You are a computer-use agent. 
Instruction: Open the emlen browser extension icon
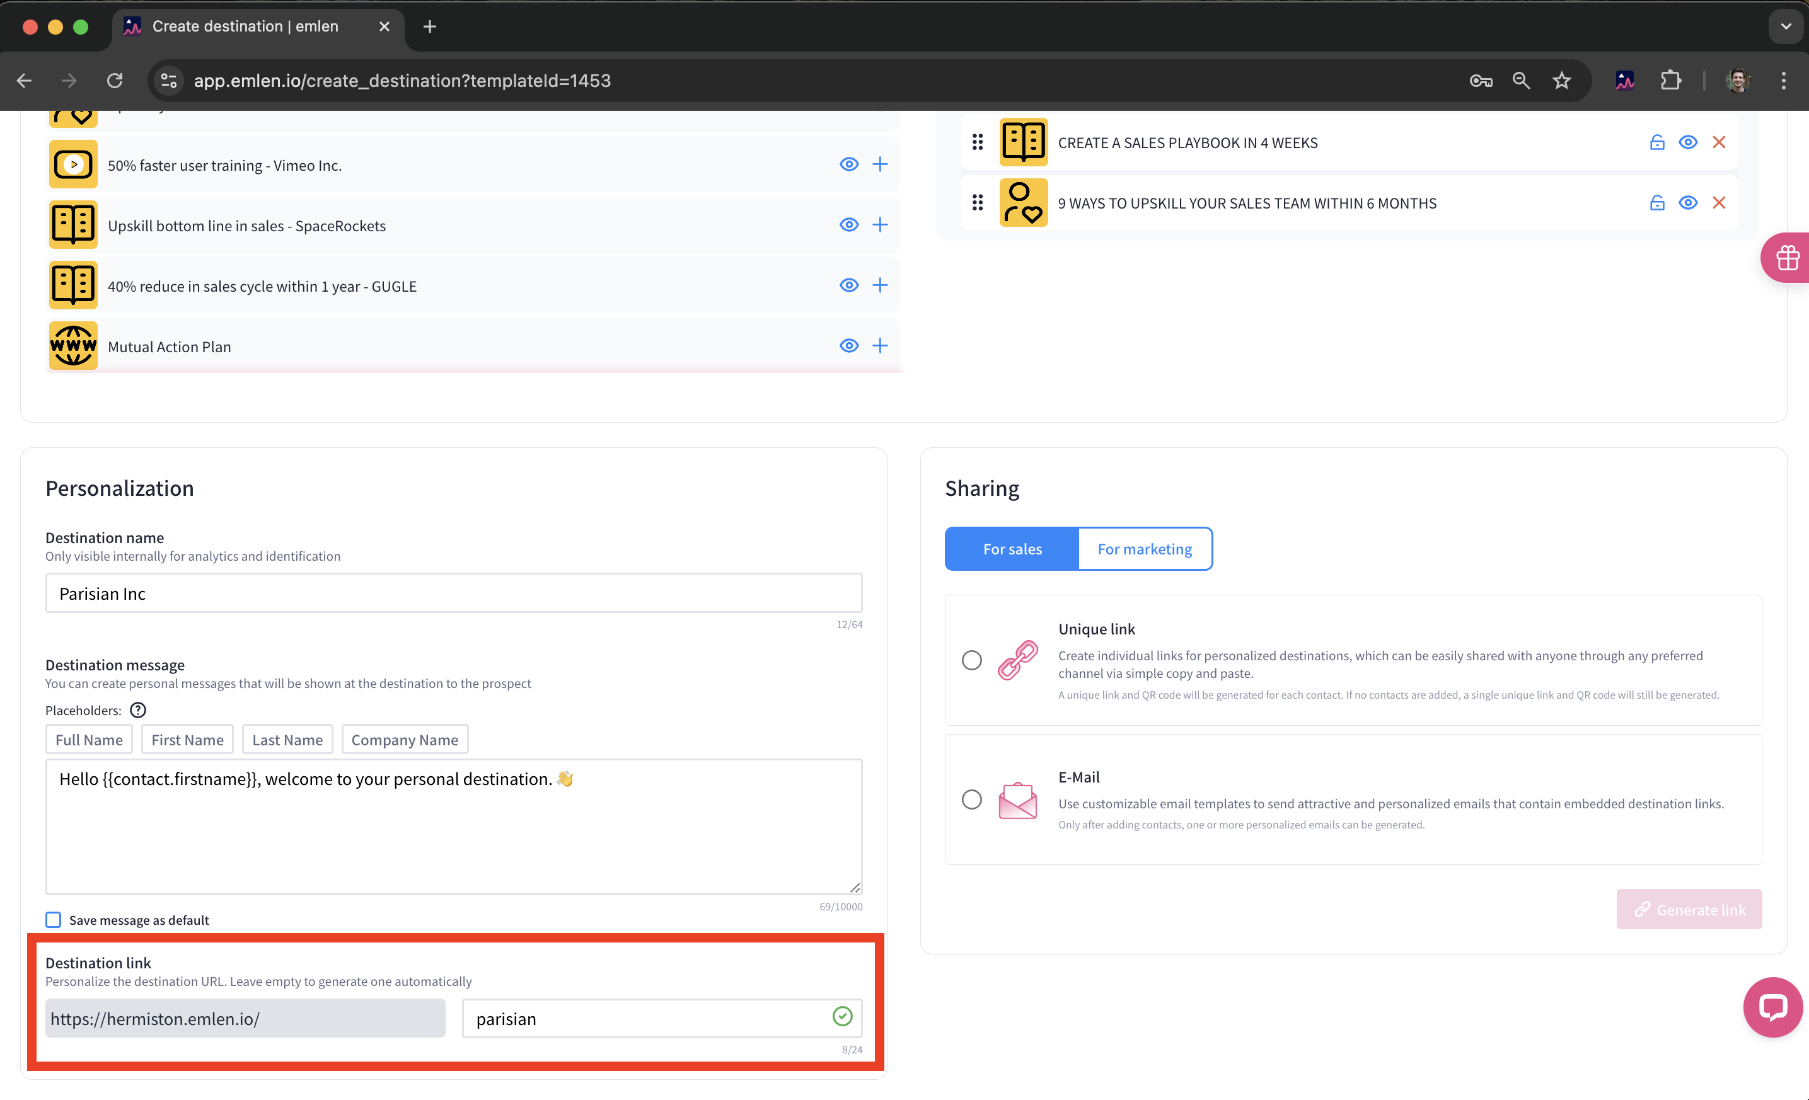pos(1624,81)
